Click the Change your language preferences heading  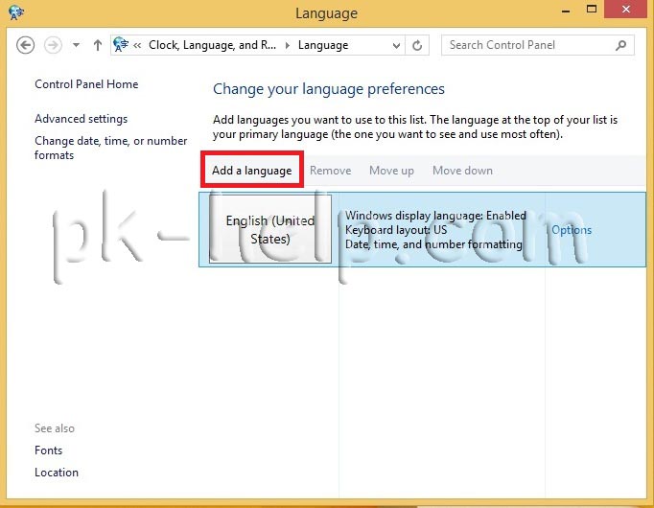(329, 89)
